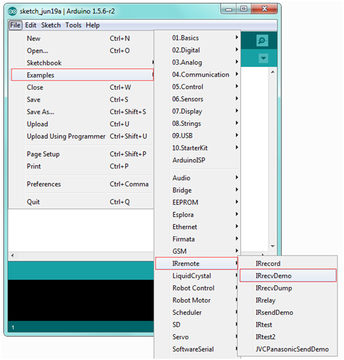The height and width of the screenshot is (360, 344).
Task: Click the Arduino logo in title bar
Action: coord(12,11)
